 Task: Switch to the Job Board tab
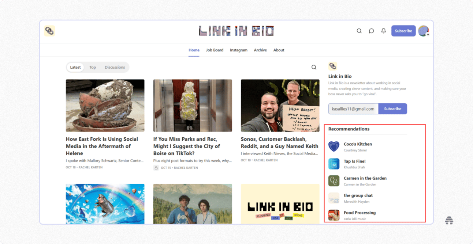(215, 50)
